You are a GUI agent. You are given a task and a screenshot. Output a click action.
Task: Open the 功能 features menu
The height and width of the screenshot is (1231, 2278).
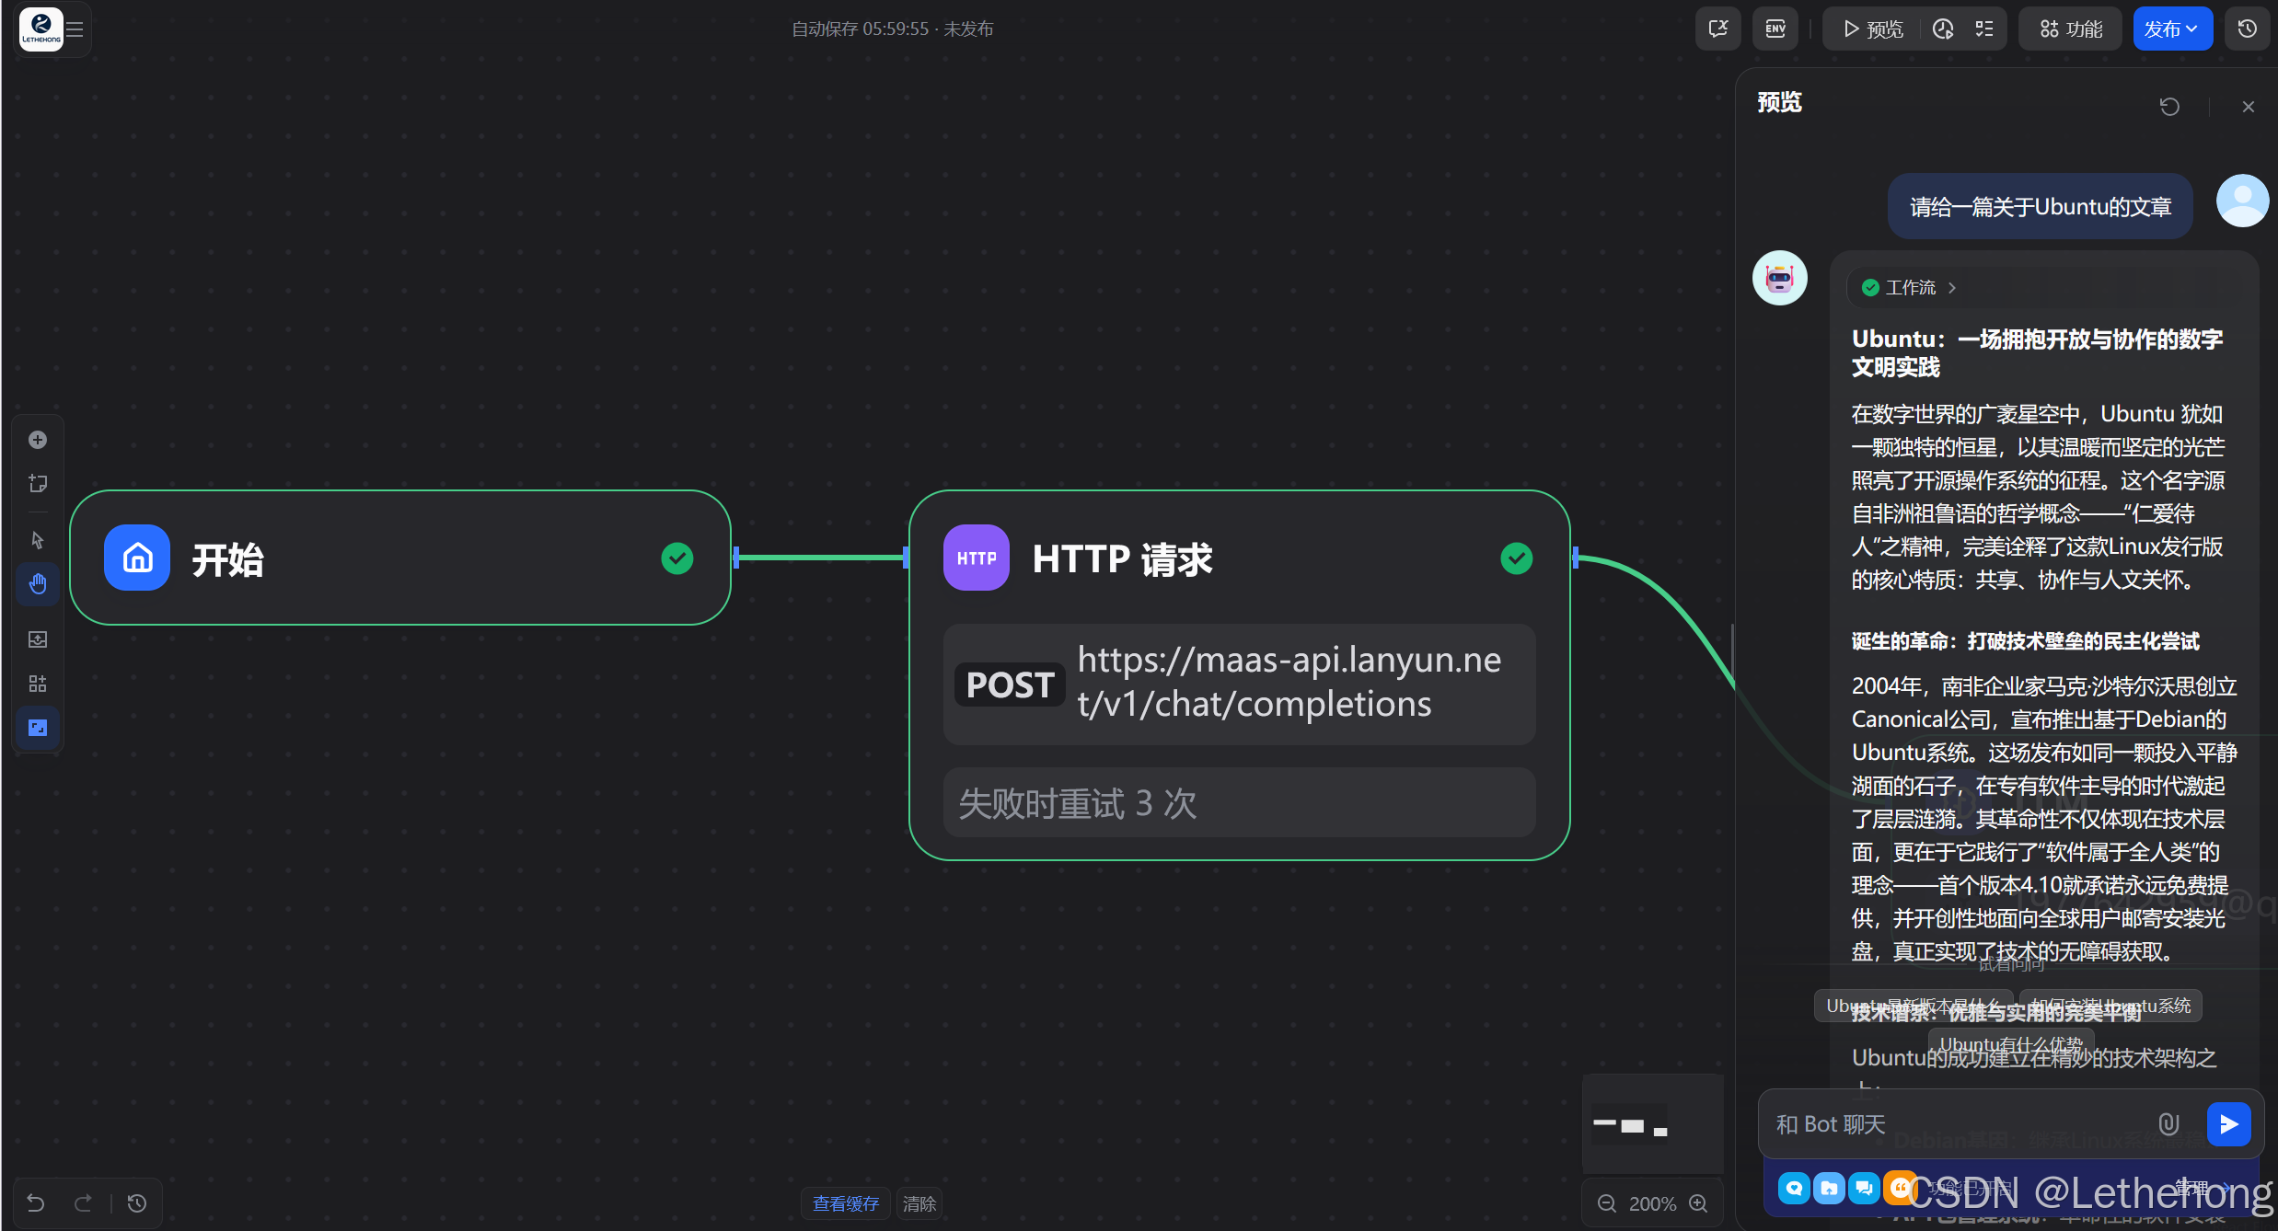pos(2070,29)
